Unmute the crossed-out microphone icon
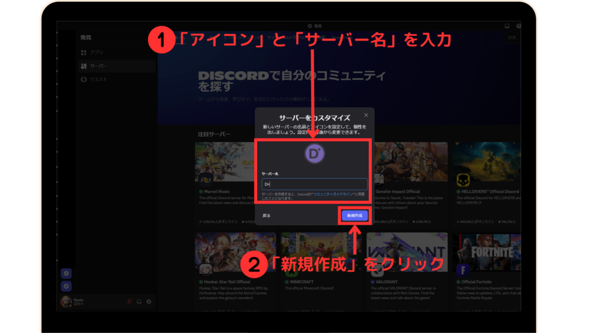 [x=130, y=301]
